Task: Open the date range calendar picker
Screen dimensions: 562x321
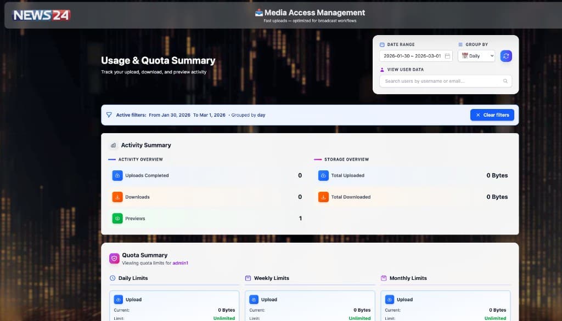Action: tap(448, 56)
